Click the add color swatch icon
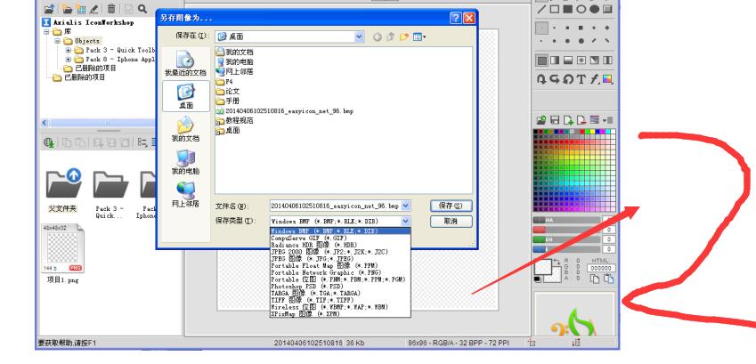The image size is (756, 364). pyautogui.click(x=568, y=119)
